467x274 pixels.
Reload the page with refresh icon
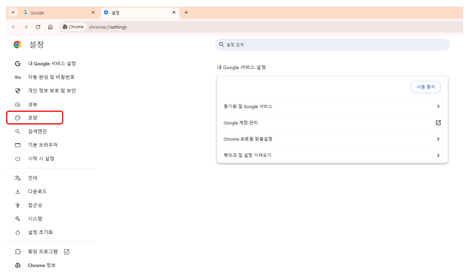[38, 27]
